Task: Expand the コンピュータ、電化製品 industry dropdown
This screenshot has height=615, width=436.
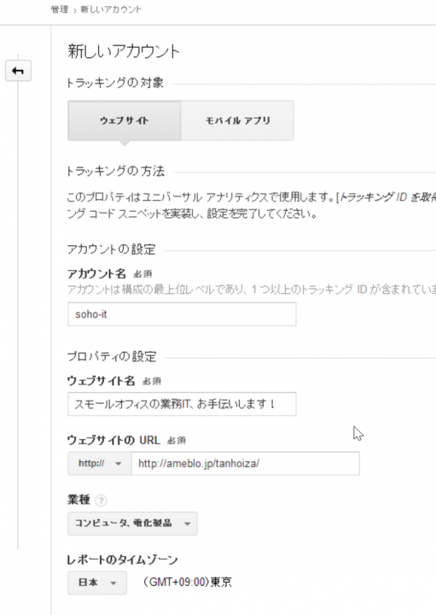Action: (132, 524)
